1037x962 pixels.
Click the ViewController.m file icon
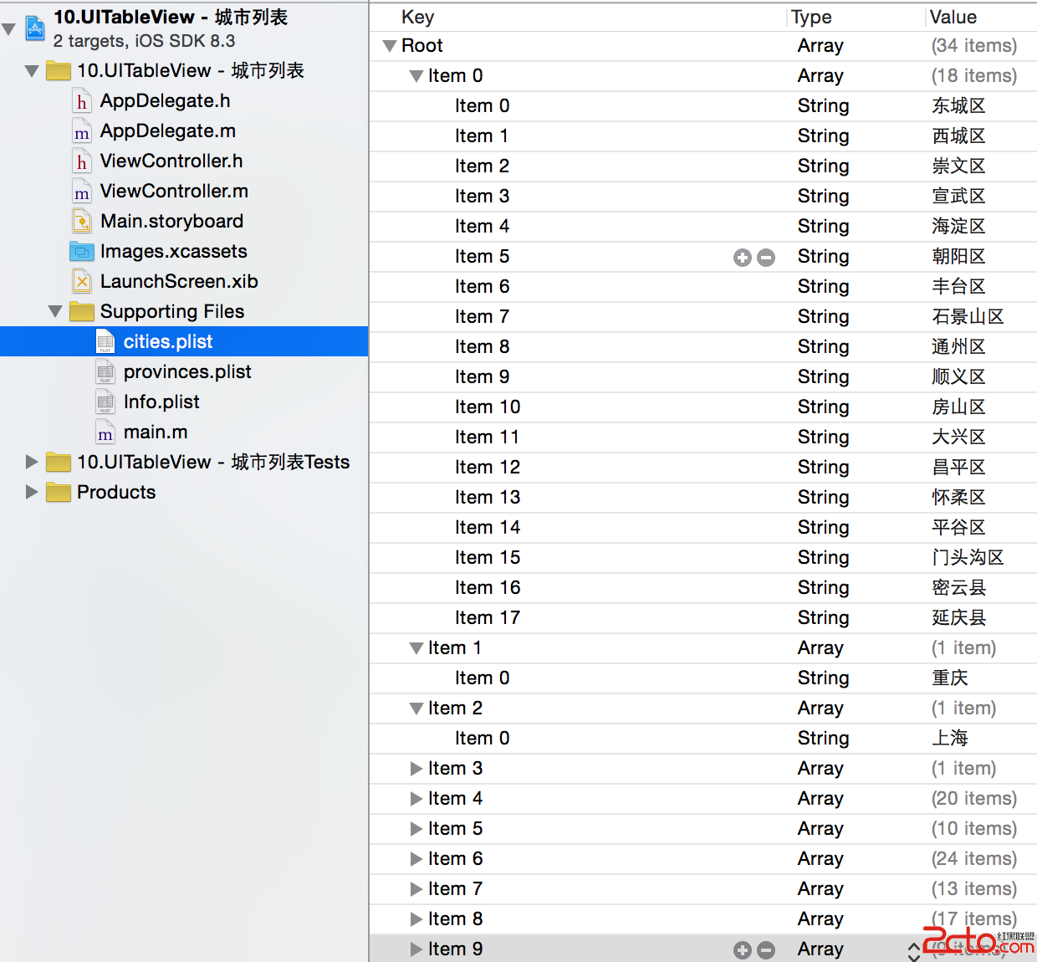[81, 192]
